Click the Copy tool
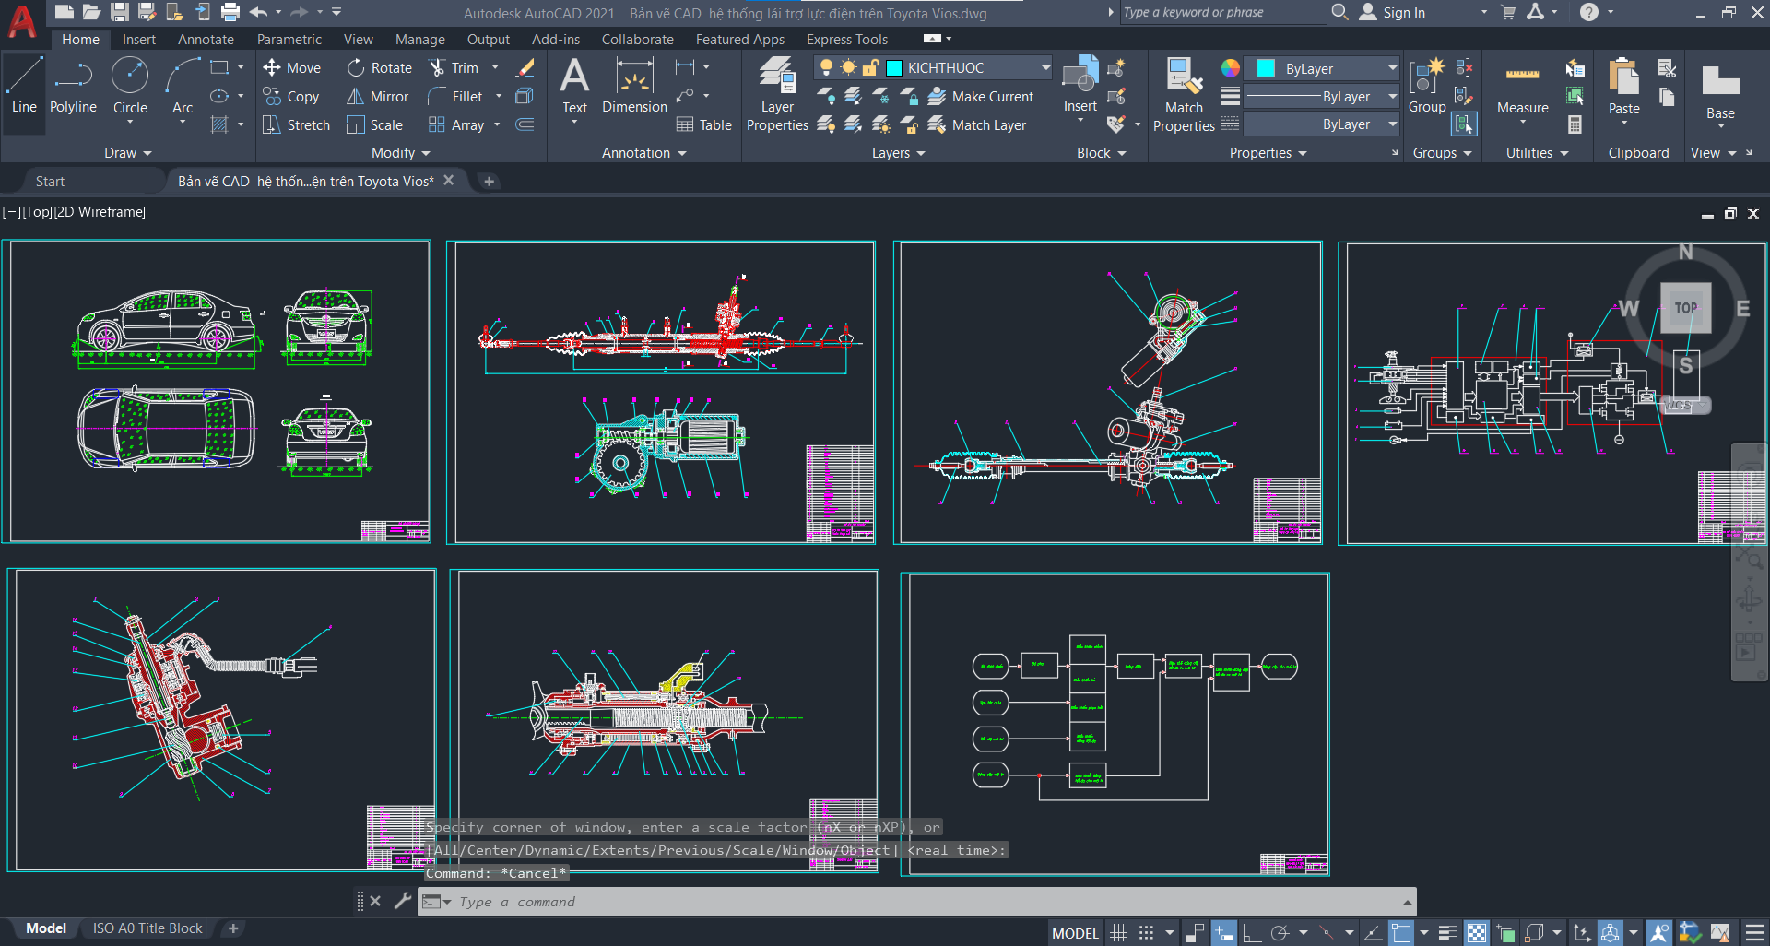The width and height of the screenshot is (1770, 946). (291, 96)
